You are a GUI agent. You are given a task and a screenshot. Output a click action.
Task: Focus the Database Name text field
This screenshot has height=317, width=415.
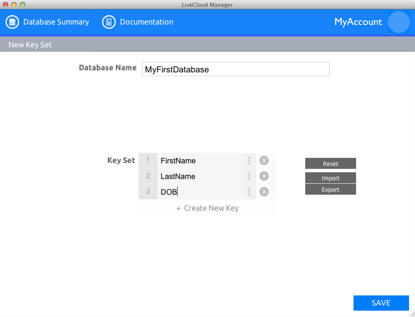pyautogui.click(x=236, y=69)
